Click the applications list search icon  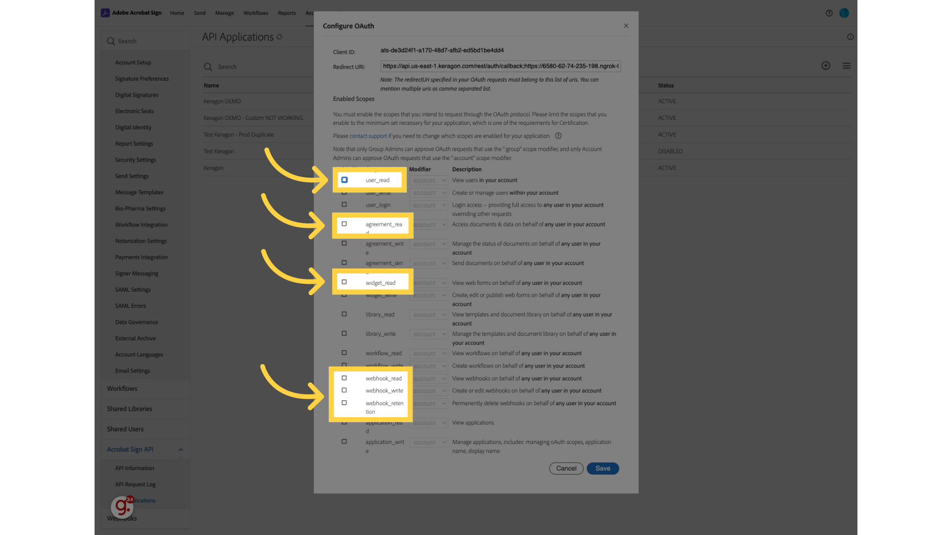pos(208,67)
